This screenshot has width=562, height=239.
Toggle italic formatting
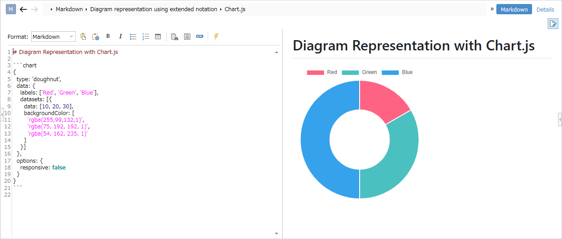coord(120,37)
